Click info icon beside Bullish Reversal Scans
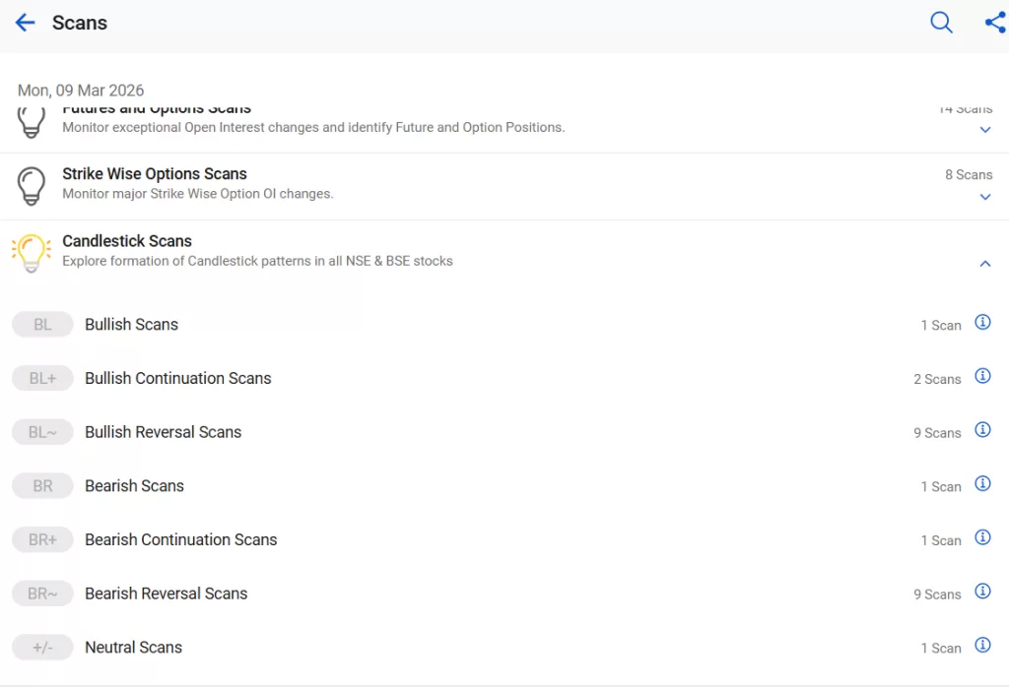 (x=982, y=430)
